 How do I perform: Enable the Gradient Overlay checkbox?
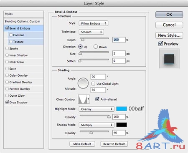(x=7, y=82)
